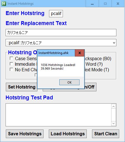
Task: Close the Instant Hotstrings main window
Action: (118, 4)
